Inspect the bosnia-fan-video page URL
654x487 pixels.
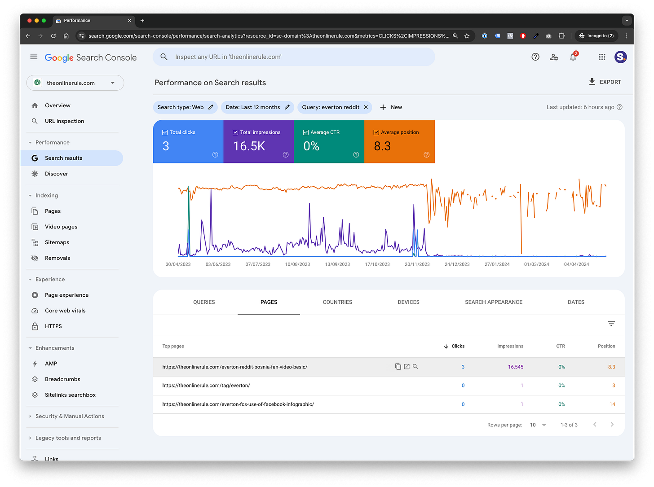point(415,367)
